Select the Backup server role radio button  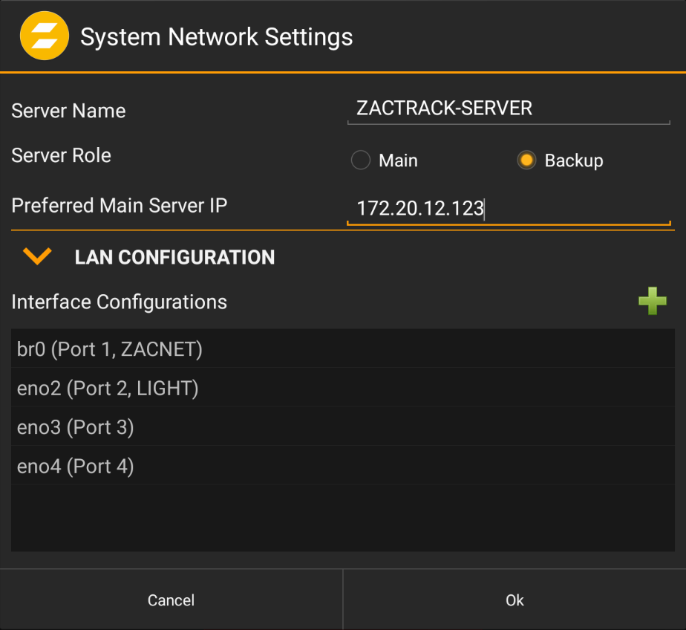pyautogui.click(x=526, y=160)
